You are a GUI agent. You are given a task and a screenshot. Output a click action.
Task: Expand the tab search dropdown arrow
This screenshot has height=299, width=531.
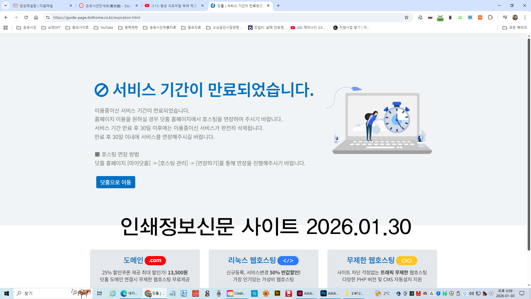6,6
